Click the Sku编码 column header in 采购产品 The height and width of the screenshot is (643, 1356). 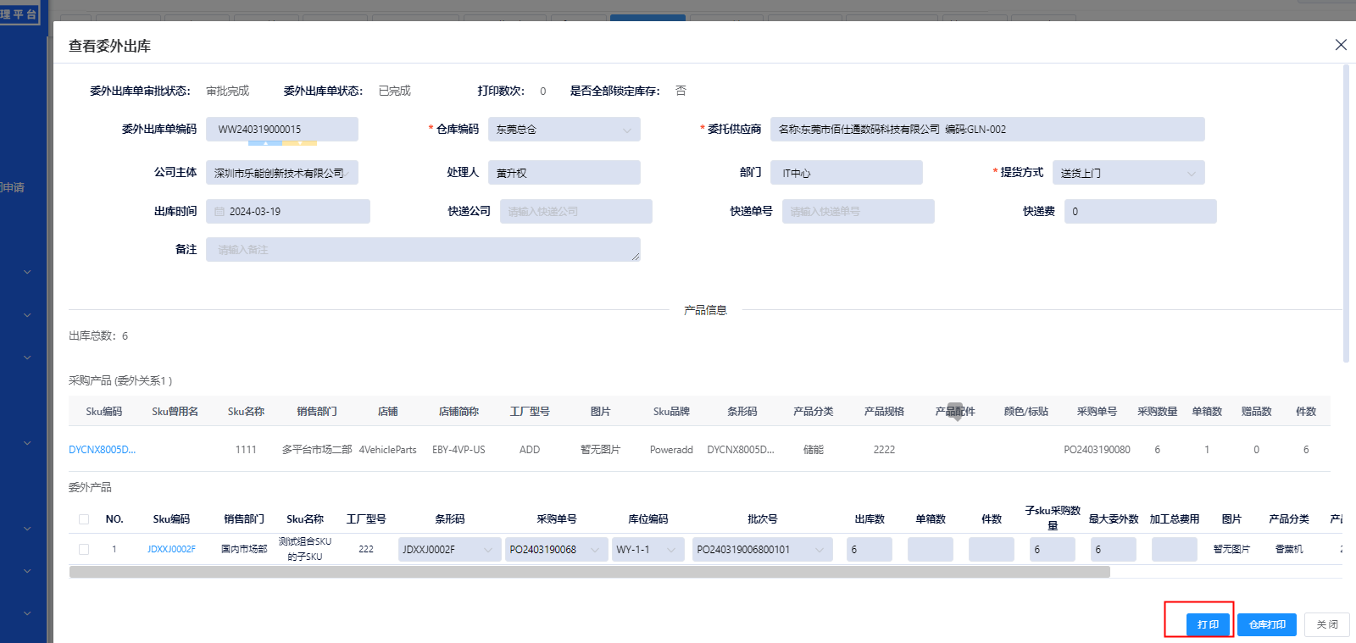(104, 412)
